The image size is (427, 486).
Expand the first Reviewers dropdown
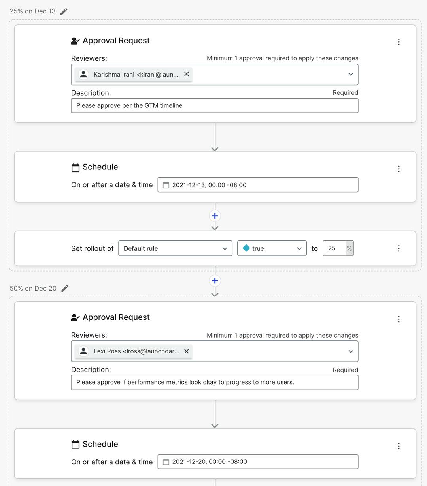(x=351, y=74)
